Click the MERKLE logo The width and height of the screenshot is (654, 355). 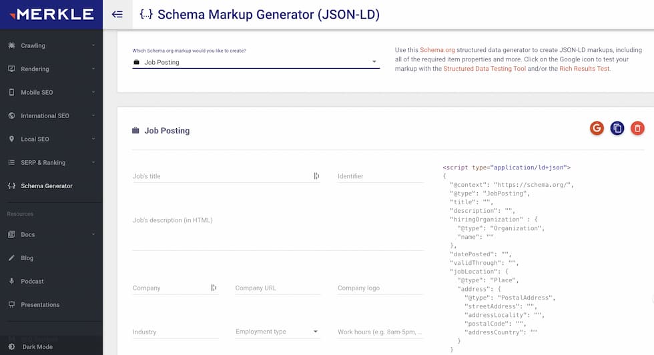[x=51, y=14]
